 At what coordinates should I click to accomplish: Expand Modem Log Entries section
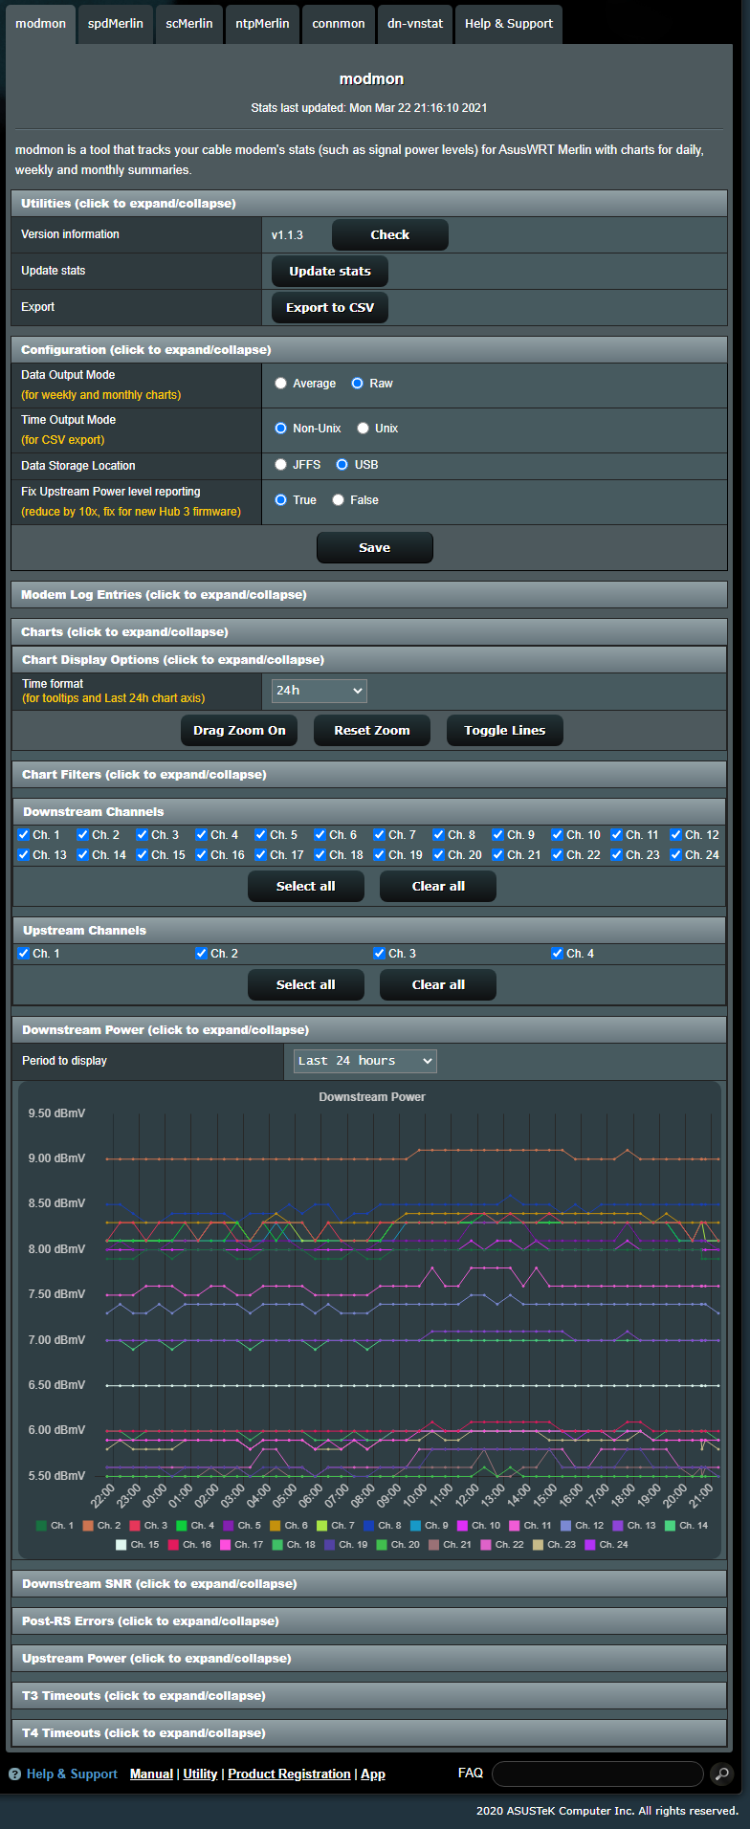(x=369, y=595)
